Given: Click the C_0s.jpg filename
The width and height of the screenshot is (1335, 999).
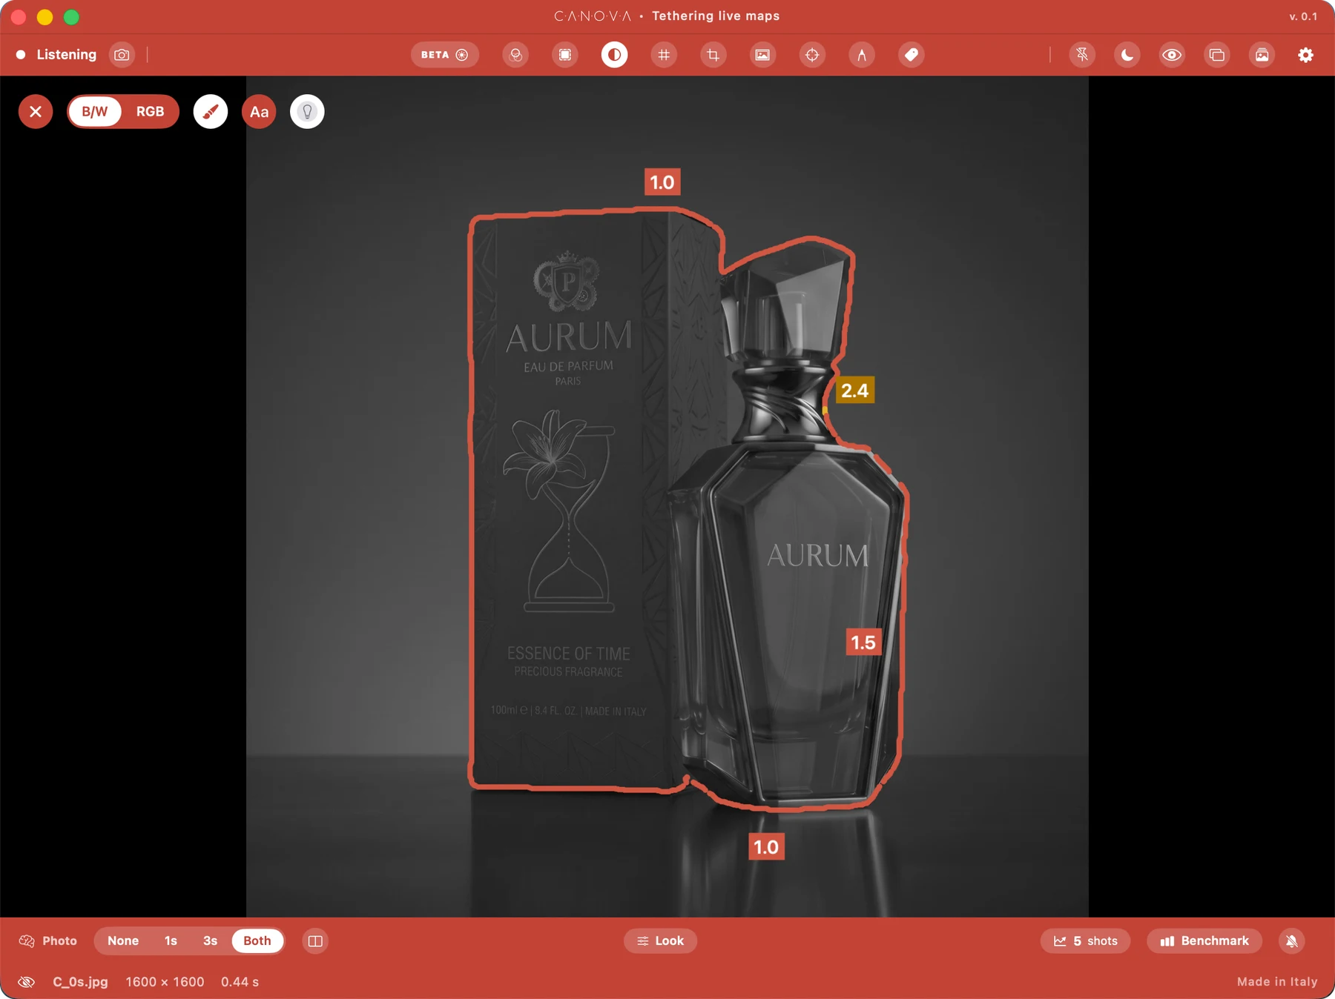Looking at the screenshot, I should pyautogui.click(x=80, y=982).
